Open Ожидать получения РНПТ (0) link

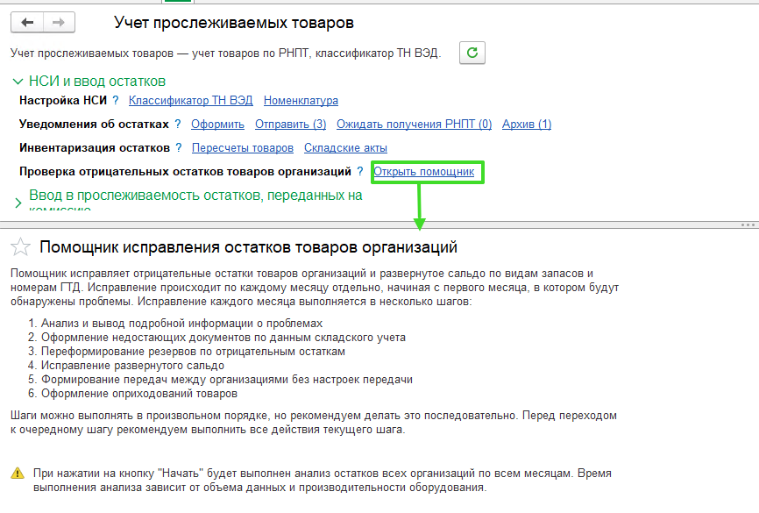coord(414,124)
